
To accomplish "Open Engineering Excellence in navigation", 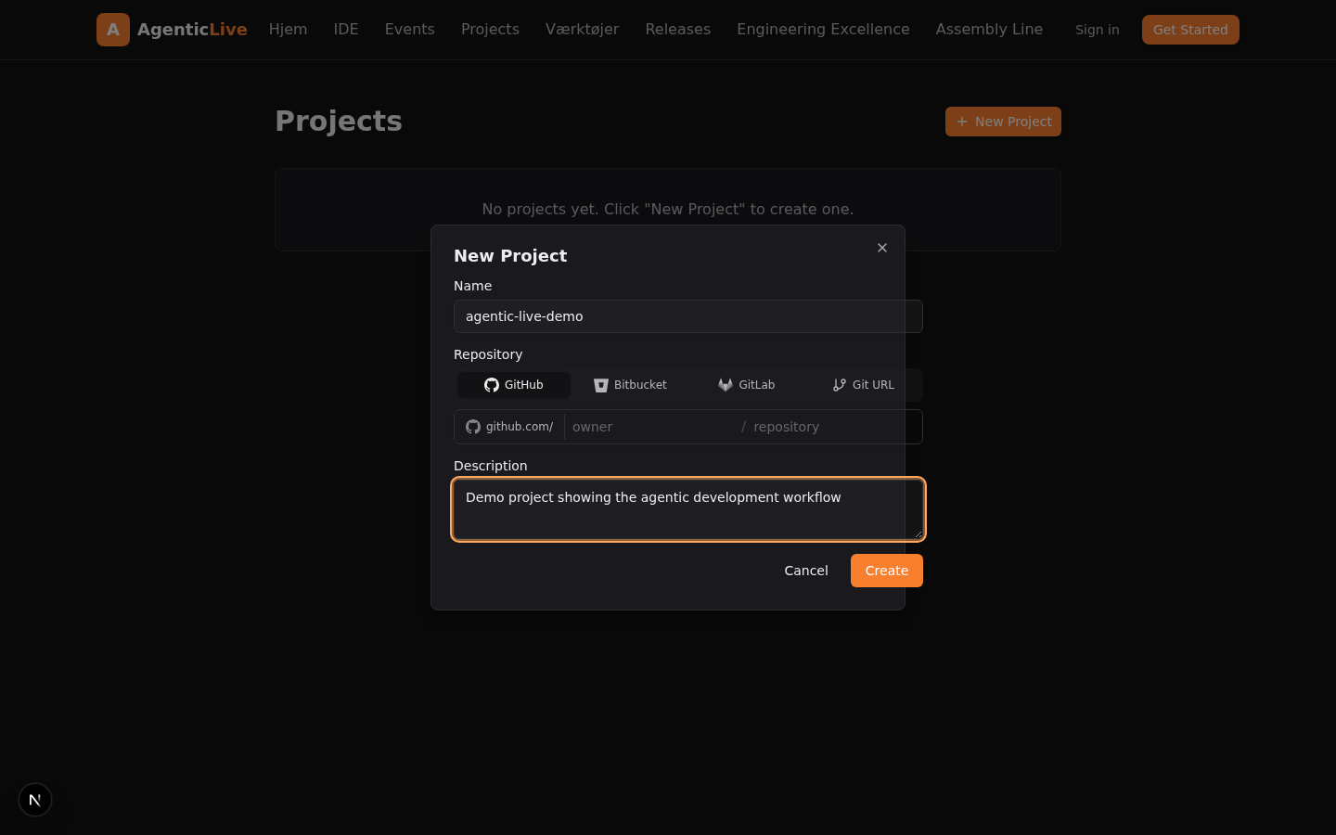I will (823, 30).
